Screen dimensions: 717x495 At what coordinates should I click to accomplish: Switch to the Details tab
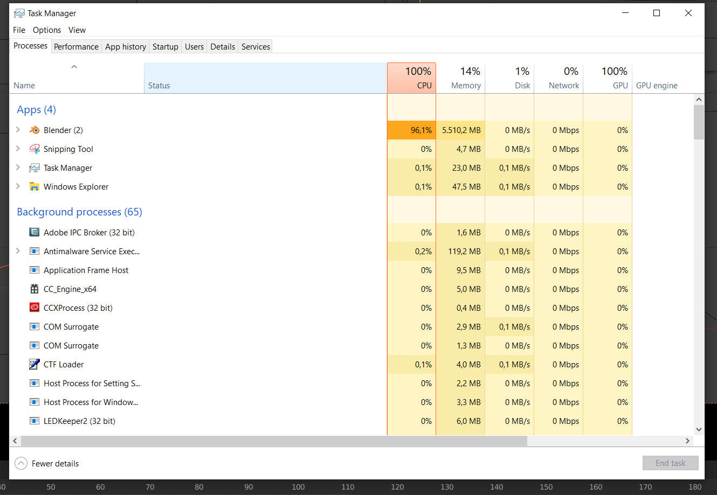pyautogui.click(x=223, y=47)
